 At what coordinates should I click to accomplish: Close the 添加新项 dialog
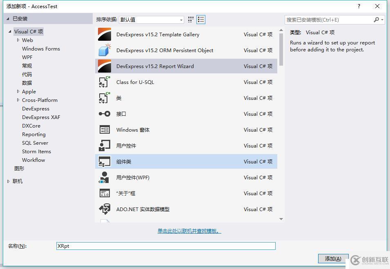[x=377, y=6]
